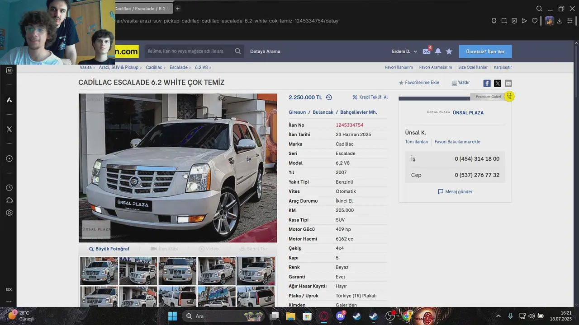The width and height of the screenshot is (579, 325).
Task: Click the site search input field
Action: [x=189, y=51]
